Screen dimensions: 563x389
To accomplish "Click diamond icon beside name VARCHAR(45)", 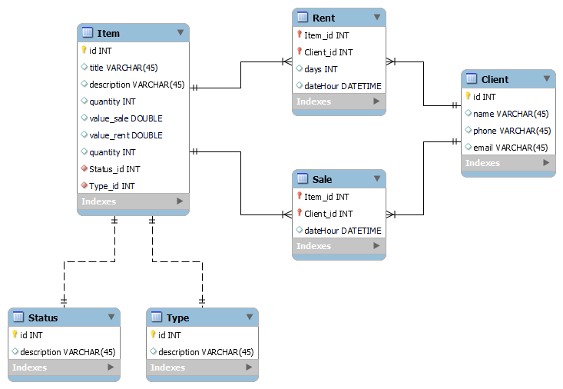I will click(x=469, y=112).
